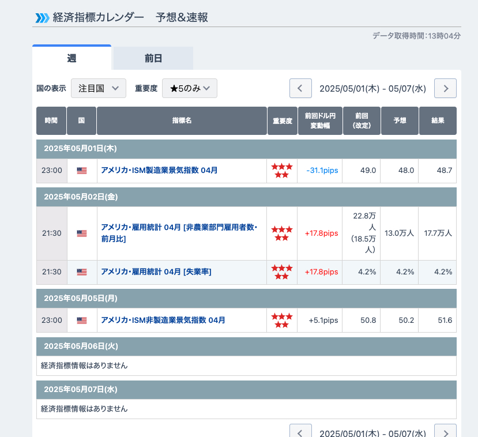
Task: Open アメリカ・ISM製造業景気指数 04月 link
Action: [159, 170]
